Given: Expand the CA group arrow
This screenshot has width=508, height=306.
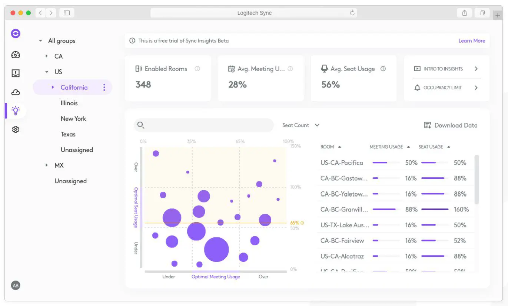Looking at the screenshot, I should click(x=47, y=56).
